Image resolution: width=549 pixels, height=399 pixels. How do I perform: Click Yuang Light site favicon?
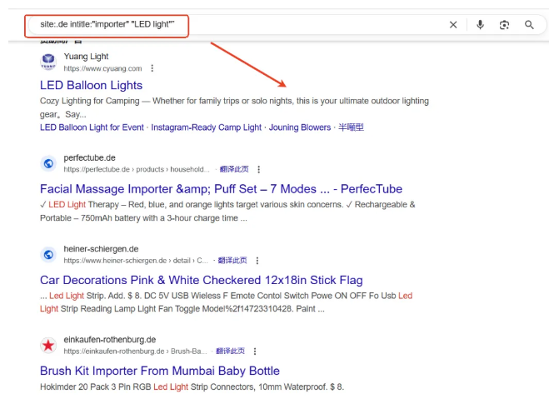(x=47, y=62)
